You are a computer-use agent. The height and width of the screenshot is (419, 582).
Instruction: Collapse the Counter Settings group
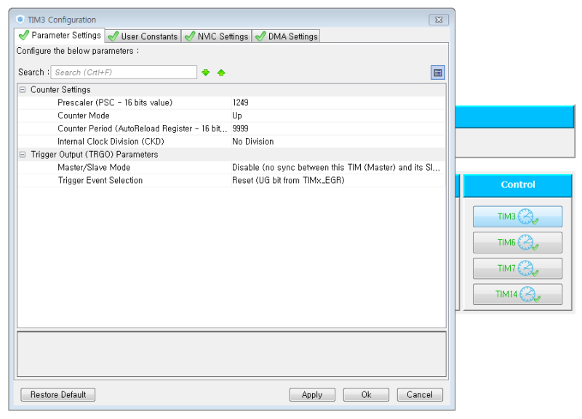coord(23,89)
